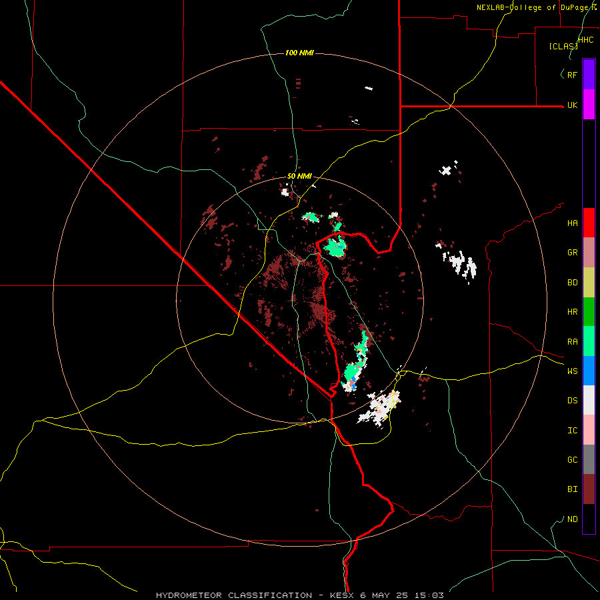The width and height of the screenshot is (600, 600).
Task: Click the UK magenta legend swatch
Action: coord(589,105)
